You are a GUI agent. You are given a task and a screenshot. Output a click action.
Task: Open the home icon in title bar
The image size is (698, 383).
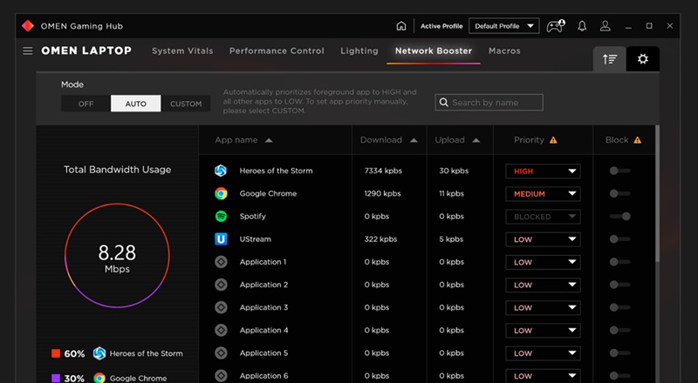pos(401,26)
